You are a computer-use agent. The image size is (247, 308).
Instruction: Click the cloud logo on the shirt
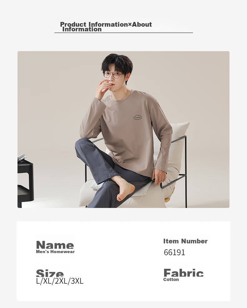138,118
